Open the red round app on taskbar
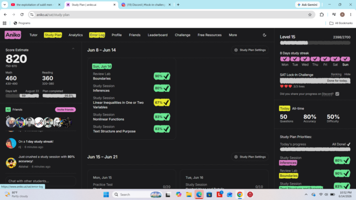Viewport: 356px width, 200px height. pos(250,195)
